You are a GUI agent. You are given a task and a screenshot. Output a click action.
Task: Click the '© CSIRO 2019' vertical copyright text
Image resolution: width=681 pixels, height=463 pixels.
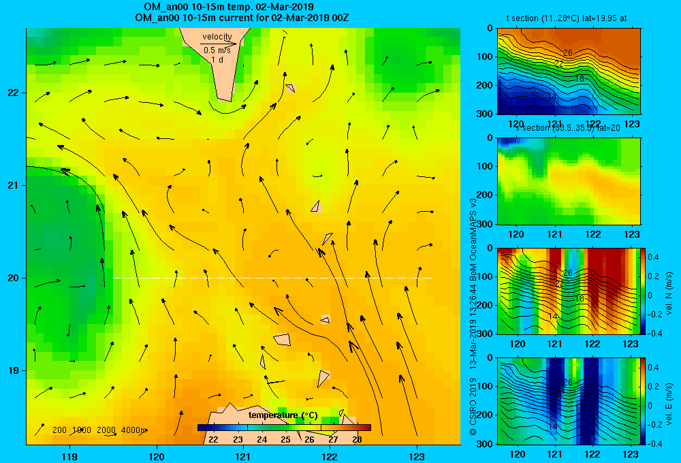tap(473, 407)
